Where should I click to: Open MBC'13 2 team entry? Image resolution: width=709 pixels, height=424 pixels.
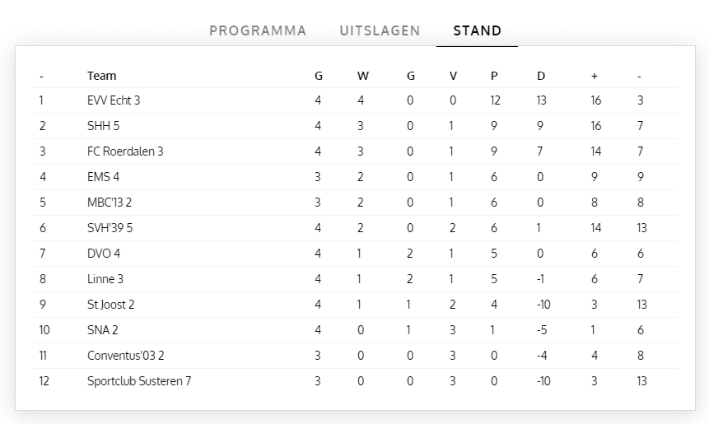pos(110,203)
